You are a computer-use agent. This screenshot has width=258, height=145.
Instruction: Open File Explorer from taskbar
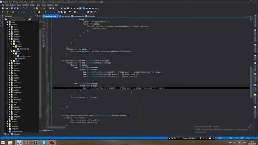(10, 142)
